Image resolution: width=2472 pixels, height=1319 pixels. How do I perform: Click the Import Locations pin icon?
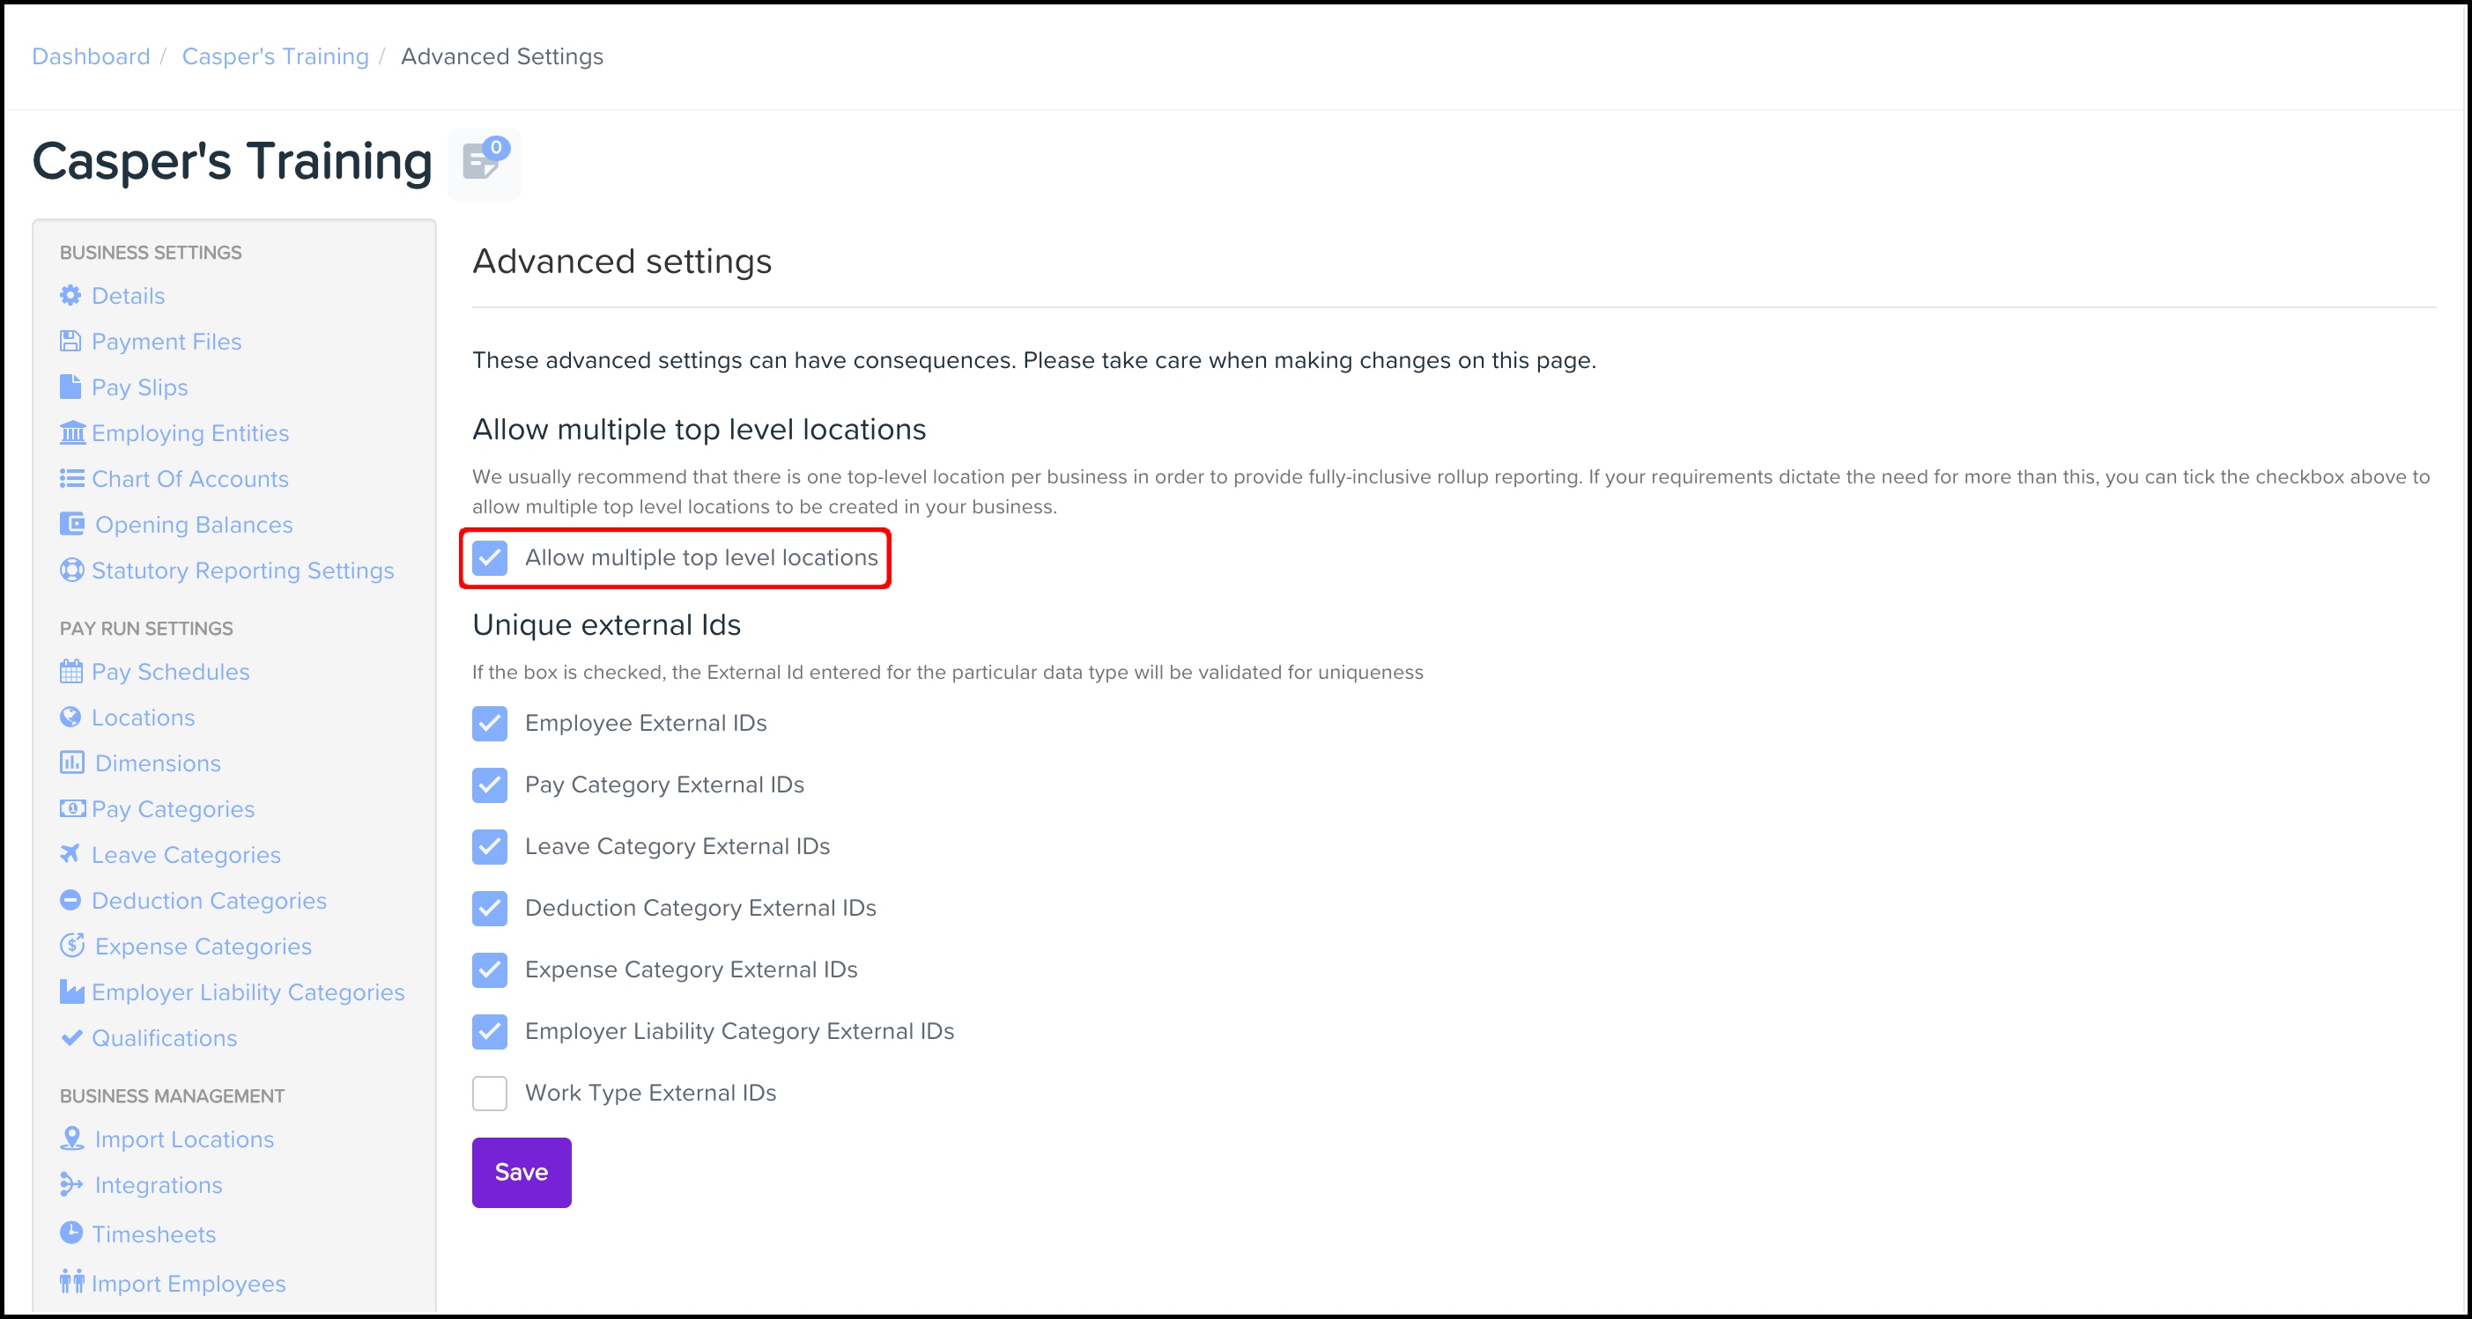[72, 1138]
